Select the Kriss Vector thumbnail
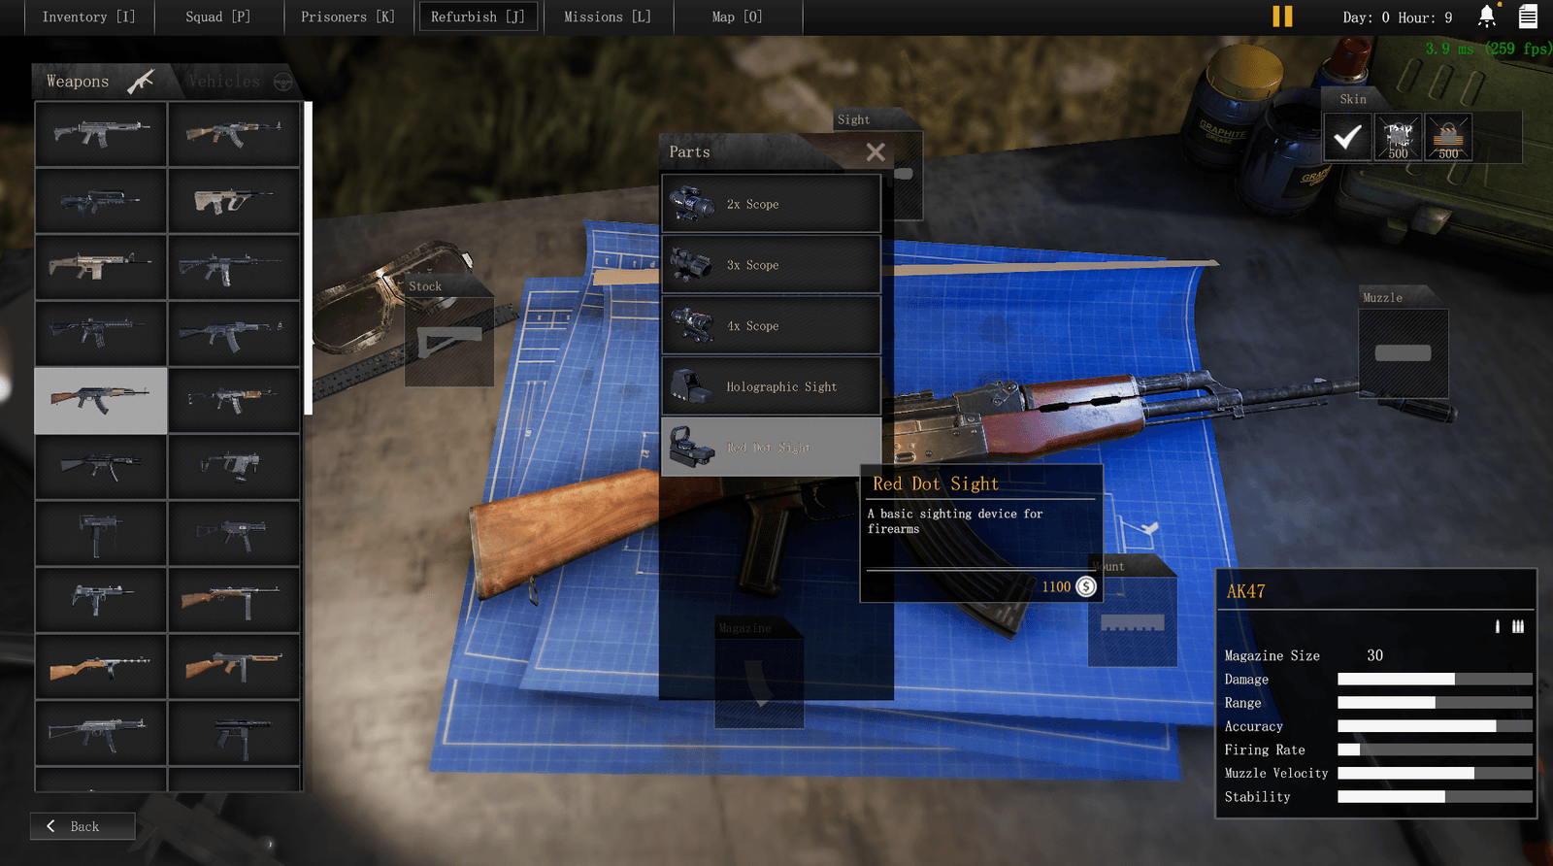This screenshot has height=866, width=1553. point(234,466)
